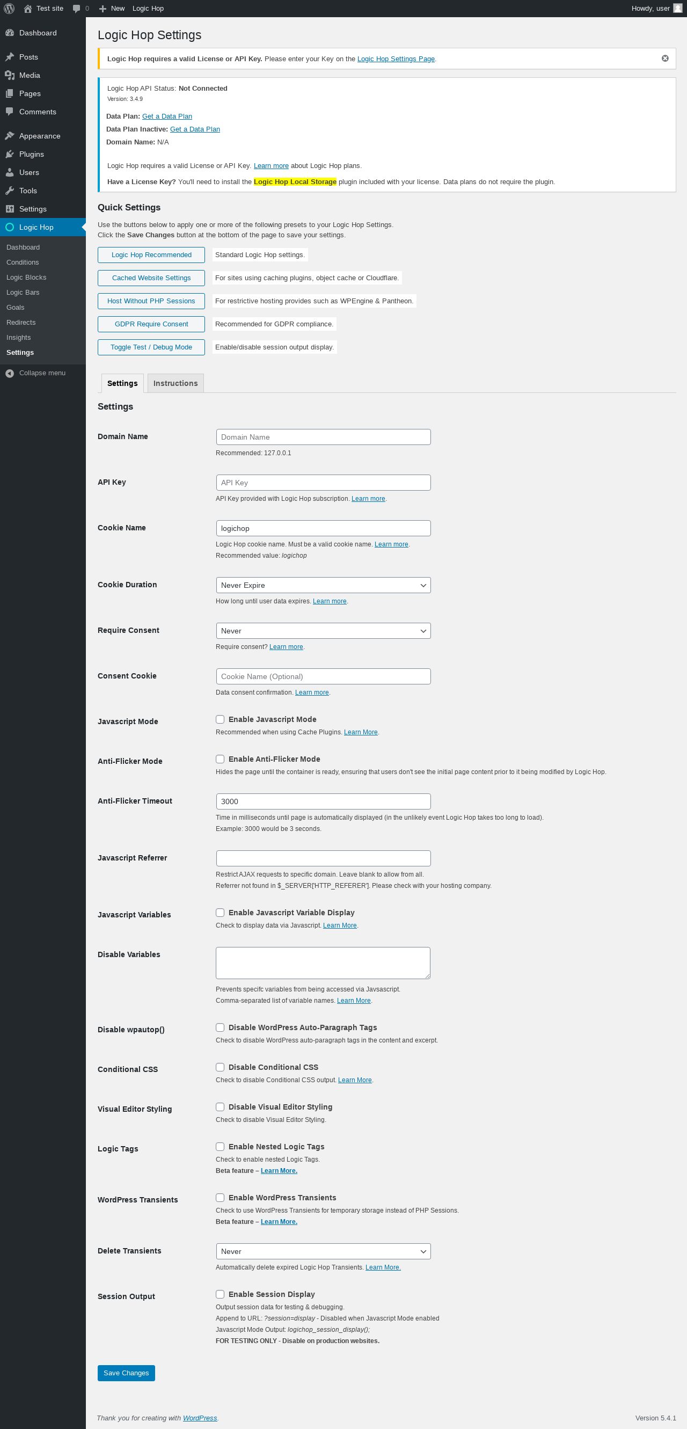Image resolution: width=687 pixels, height=1429 pixels.
Task: Enable Javascript Mode checkbox
Action: [220, 719]
